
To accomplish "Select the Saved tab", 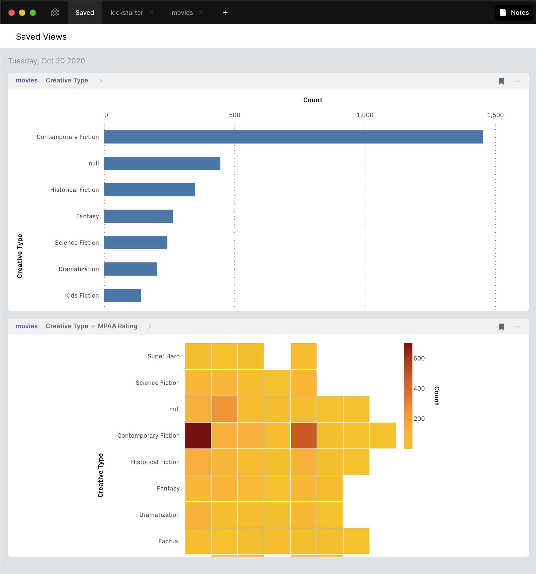I will pyautogui.click(x=84, y=12).
